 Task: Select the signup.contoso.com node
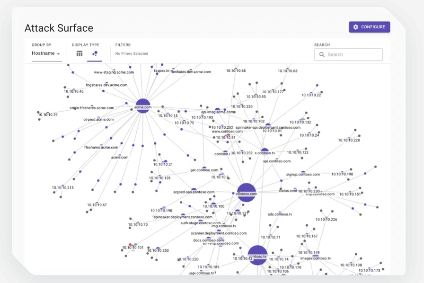303,172
